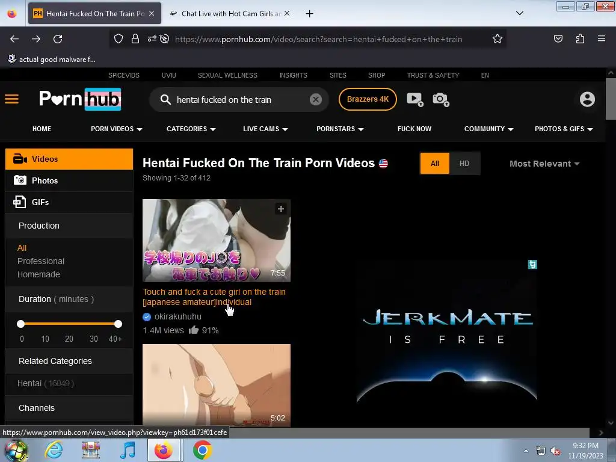Select All under Production
This screenshot has width=616, height=462.
[22, 248]
